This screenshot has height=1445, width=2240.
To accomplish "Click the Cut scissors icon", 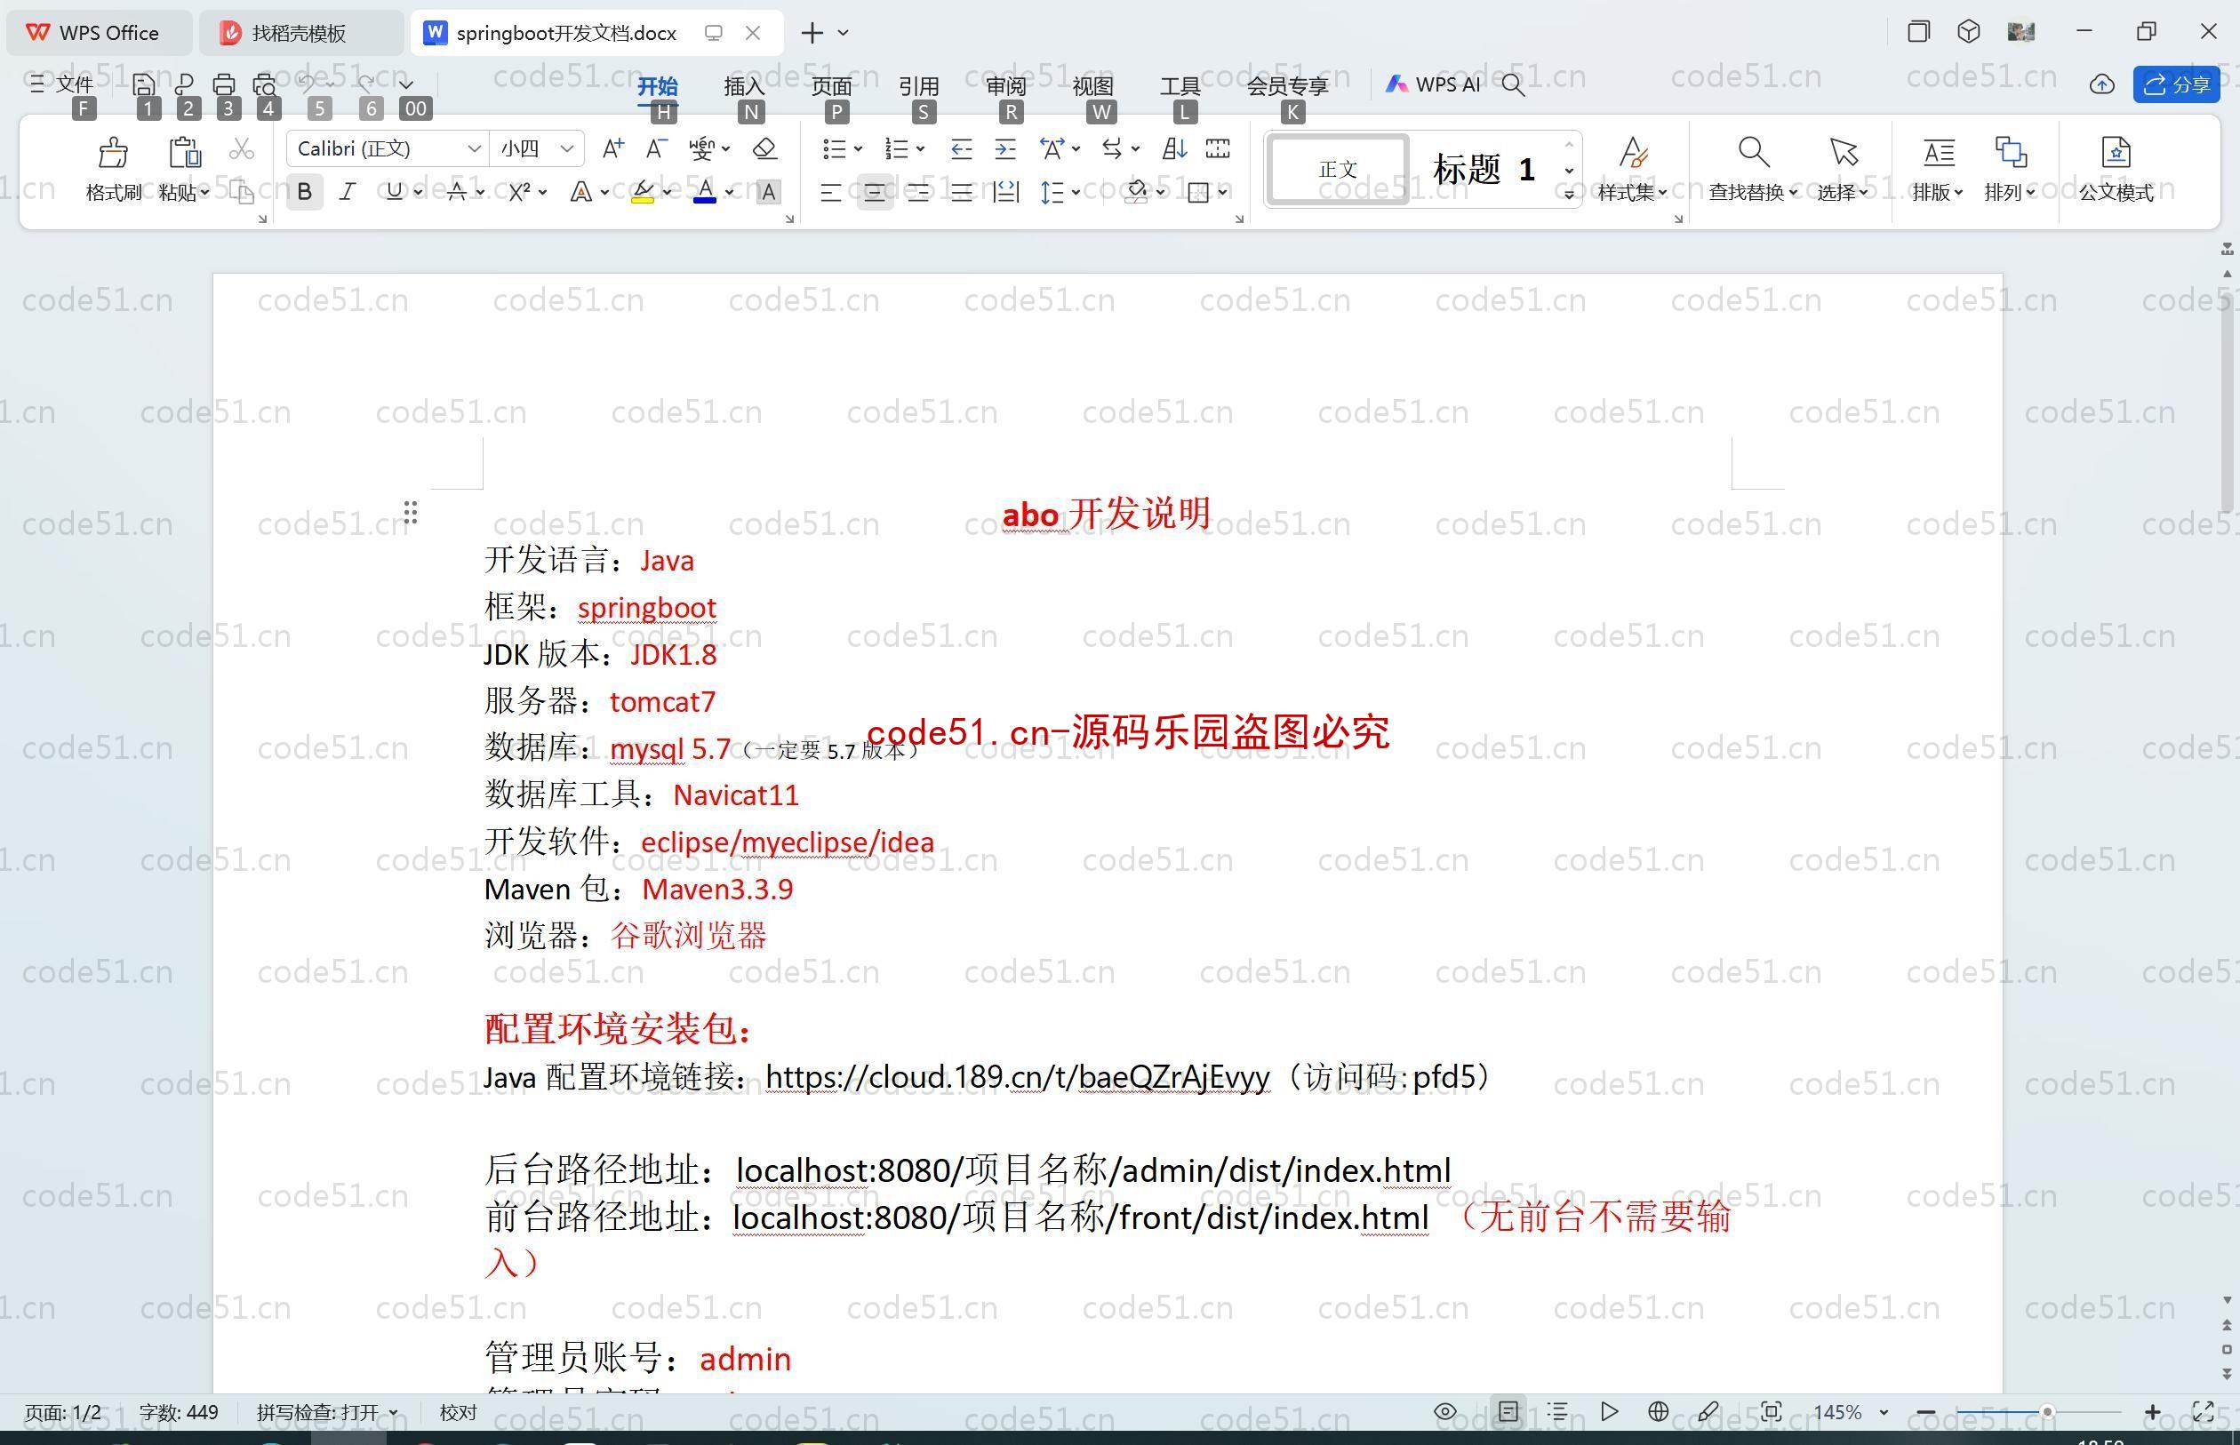I will [x=242, y=149].
